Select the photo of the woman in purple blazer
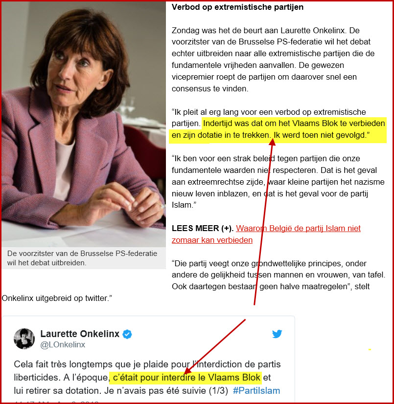 click(84, 124)
